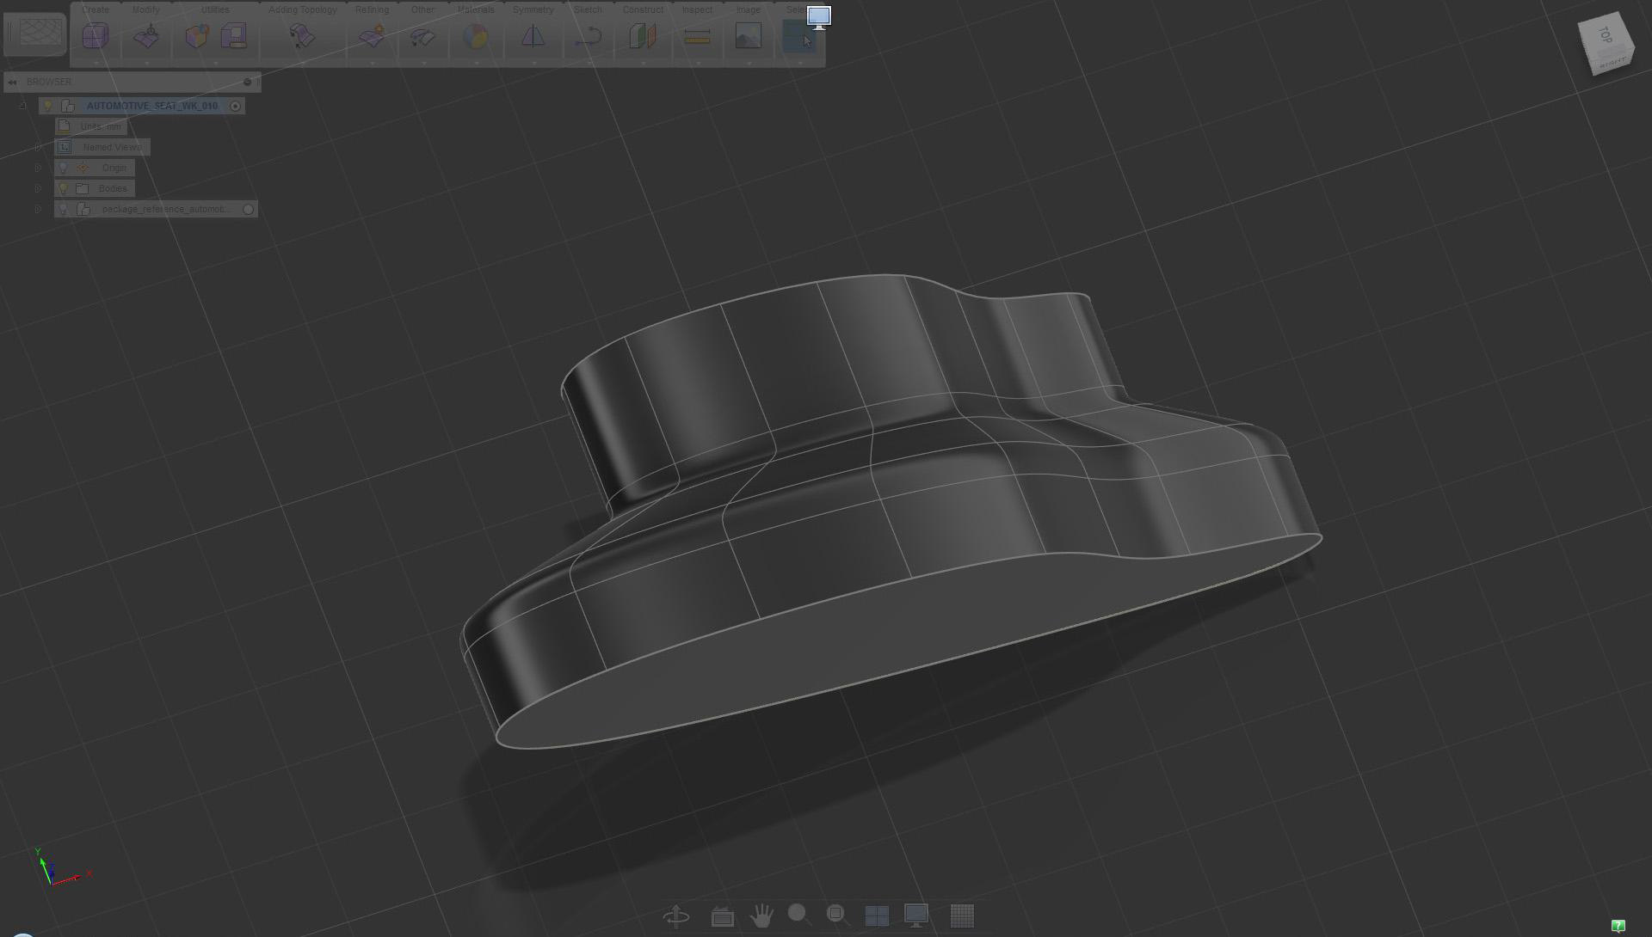Image resolution: width=1652 pixels, height=937 pixels.
Task: Open the Refining menu
Action: [x=372, y=9]
